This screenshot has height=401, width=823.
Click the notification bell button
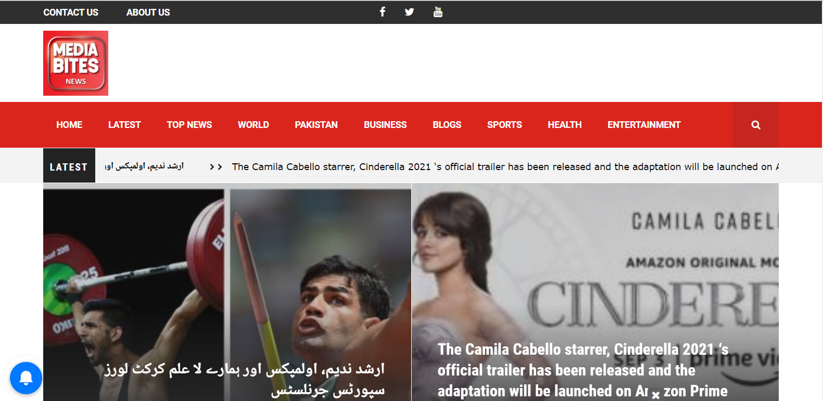point(26,378)
